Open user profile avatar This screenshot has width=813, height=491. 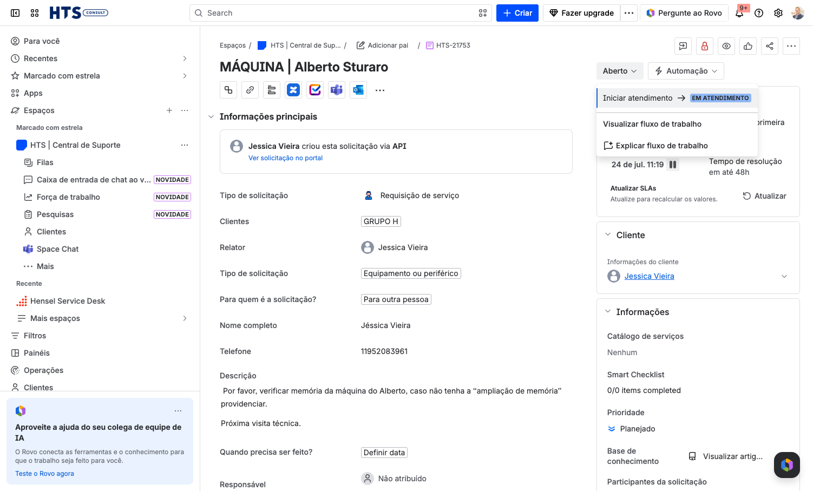tap(798, 13)
